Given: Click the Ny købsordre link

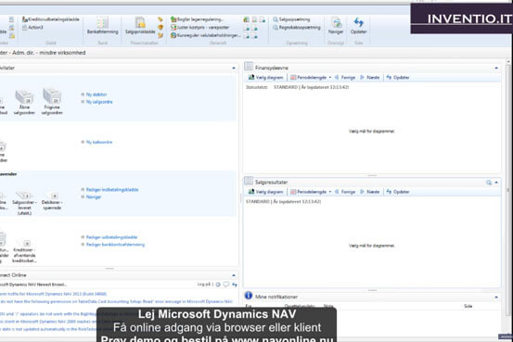Looking at the screenshot, I should [x=99, y=142].
